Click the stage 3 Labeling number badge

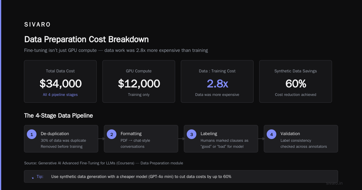(x=192, y=135)
